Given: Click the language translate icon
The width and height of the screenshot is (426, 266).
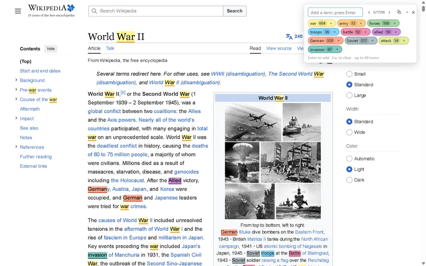Looking at the screenshot, I should [289, 36].
